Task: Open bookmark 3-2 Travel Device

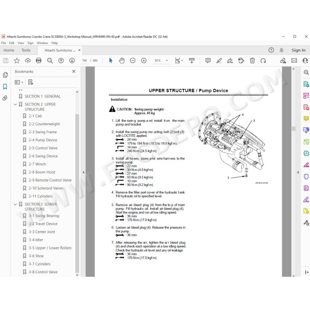Action: coord(43,224)
